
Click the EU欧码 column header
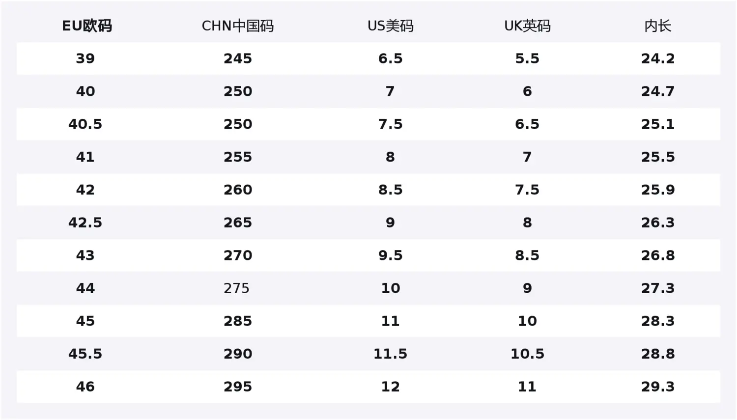click(86, 26)
